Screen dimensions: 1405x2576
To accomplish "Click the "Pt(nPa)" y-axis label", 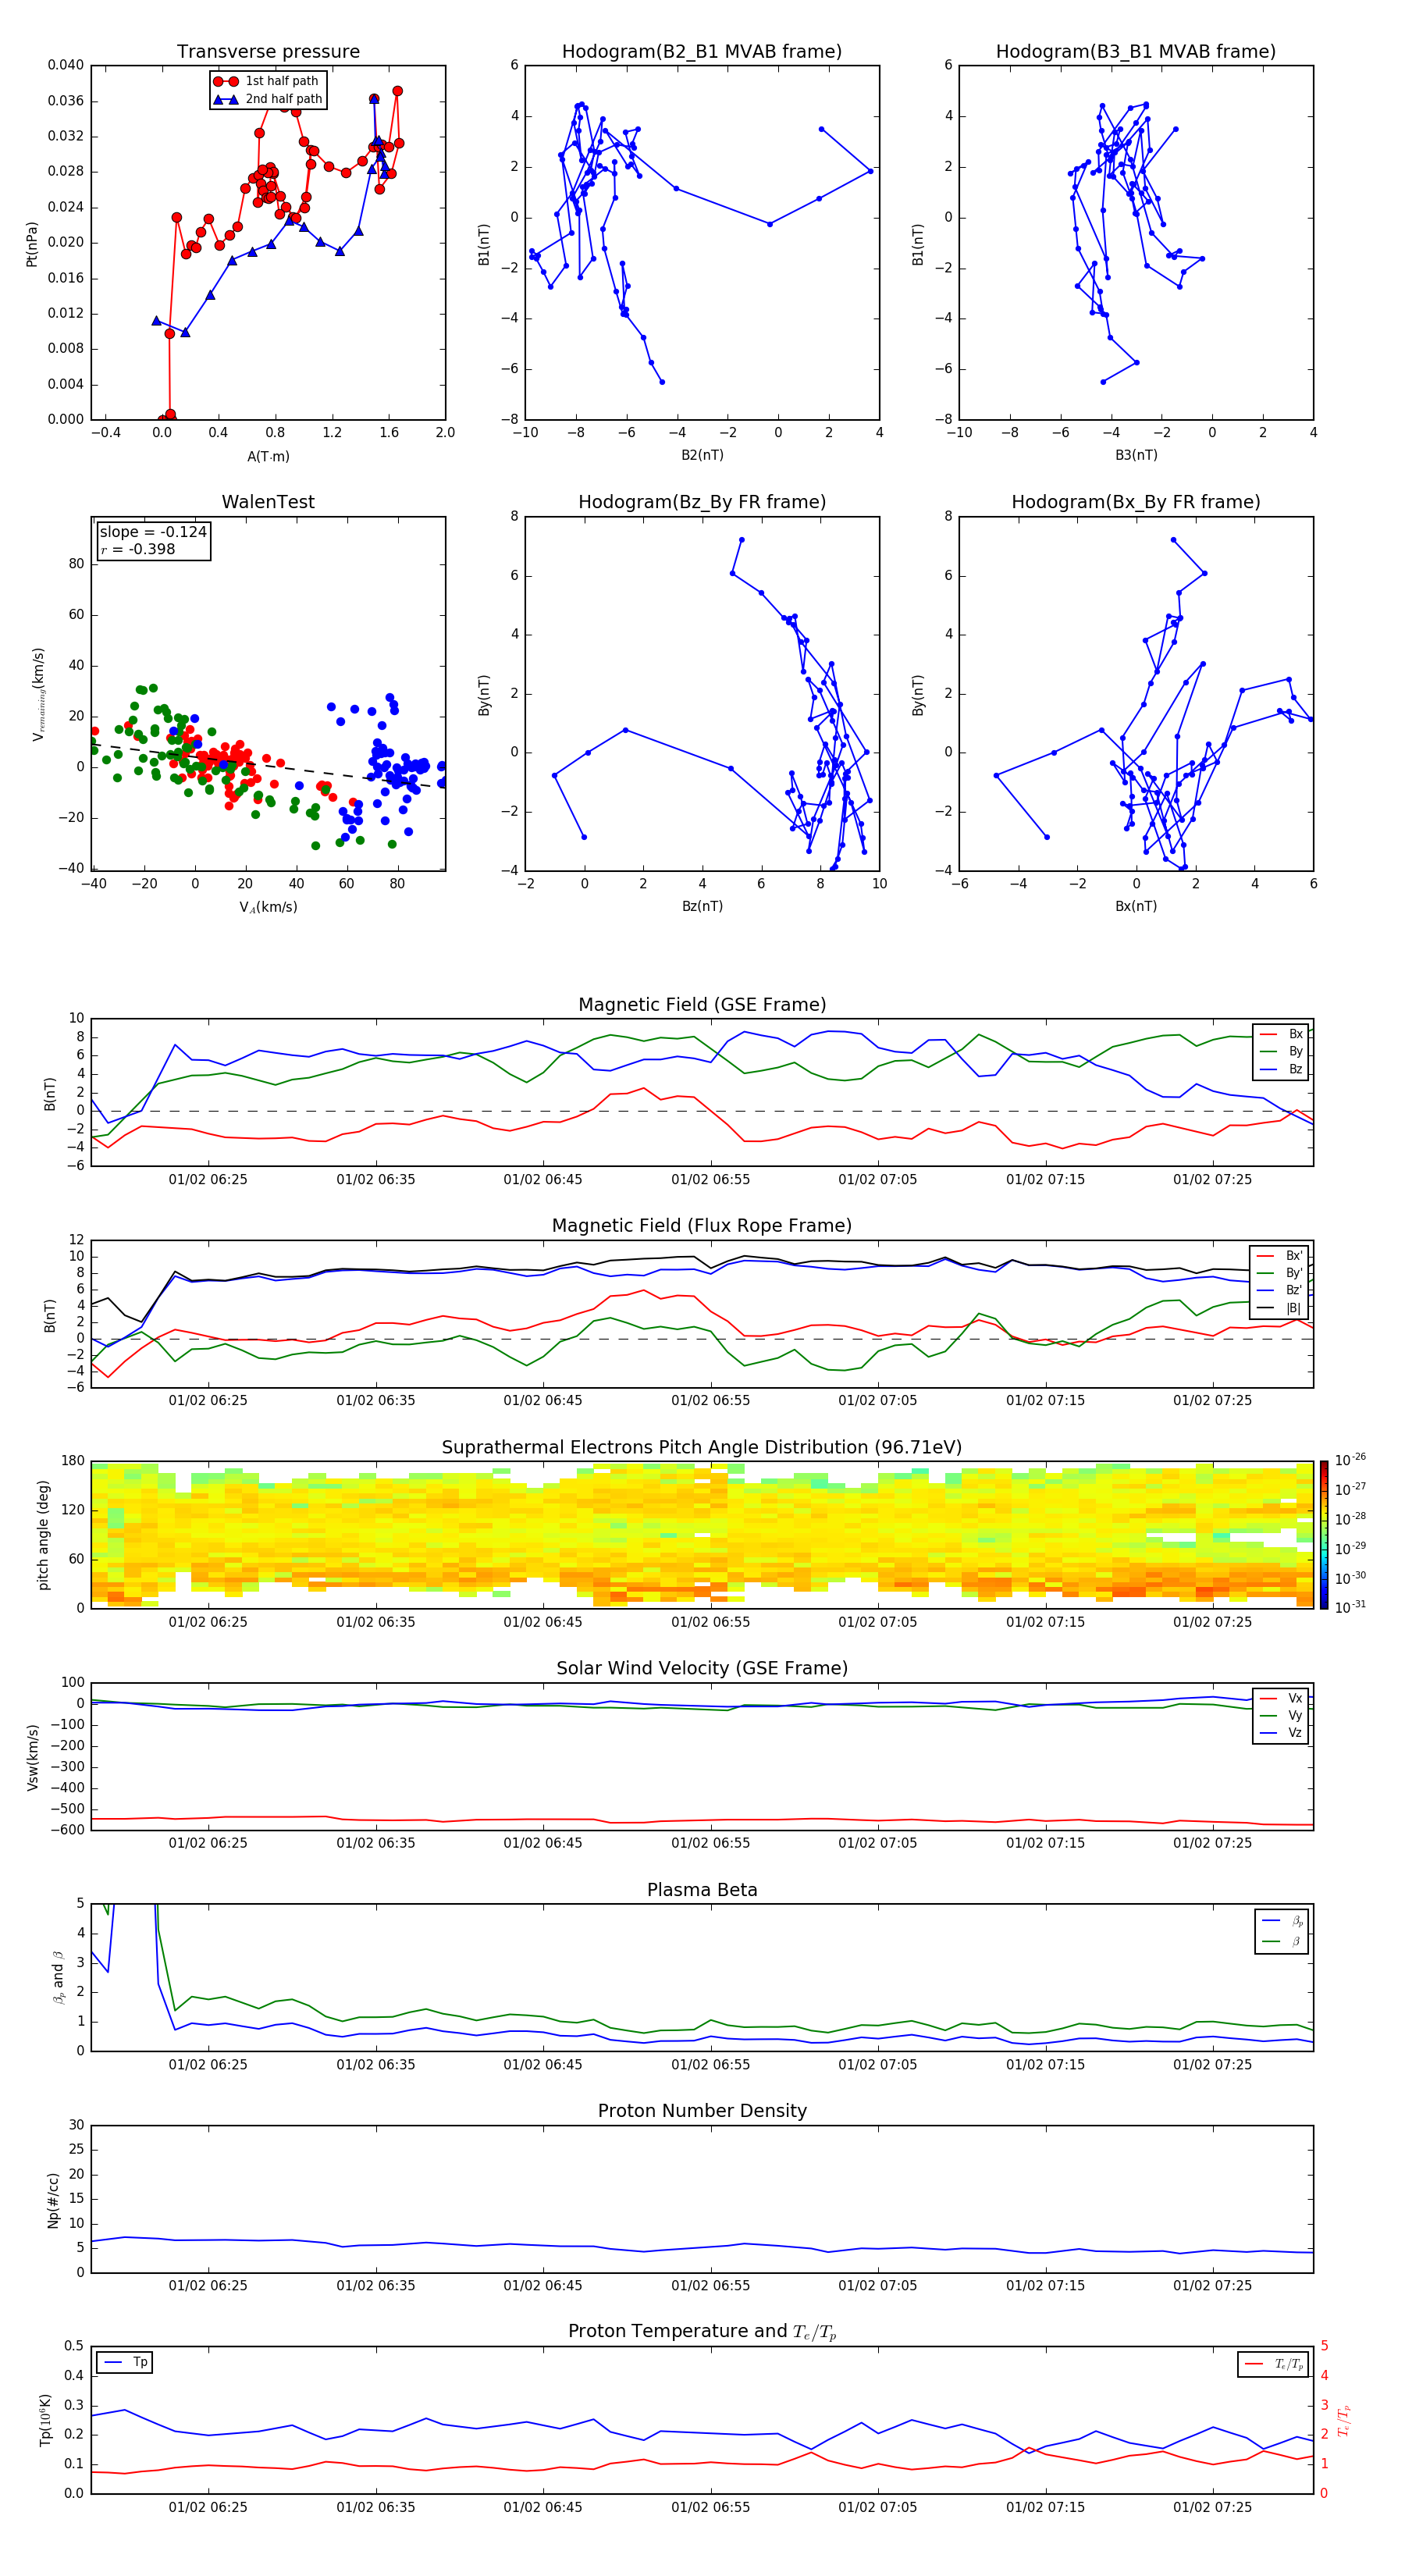I will [32, 243].
